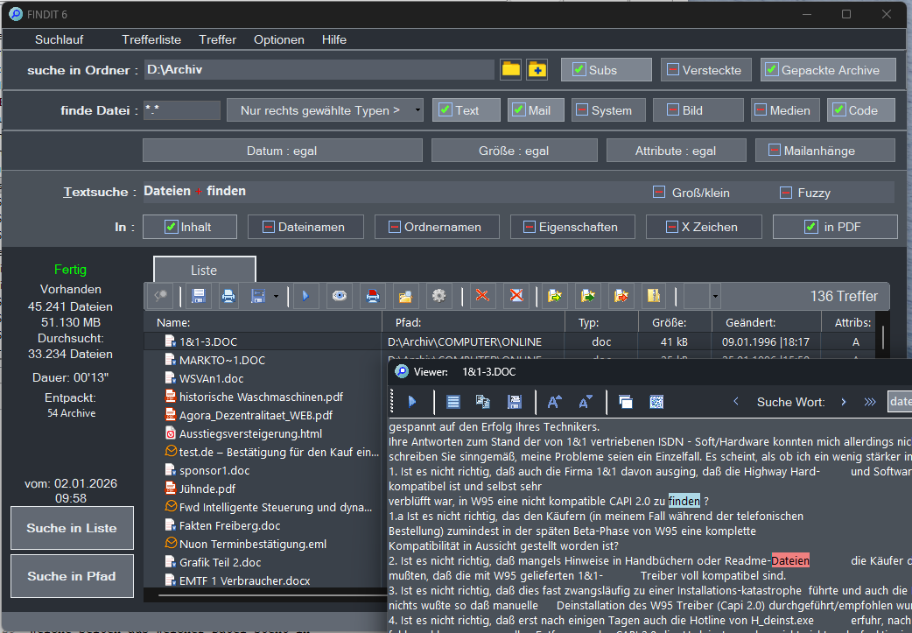Disable the Subs checkbox
Screen dimensions: 912x633
(579, 70)
